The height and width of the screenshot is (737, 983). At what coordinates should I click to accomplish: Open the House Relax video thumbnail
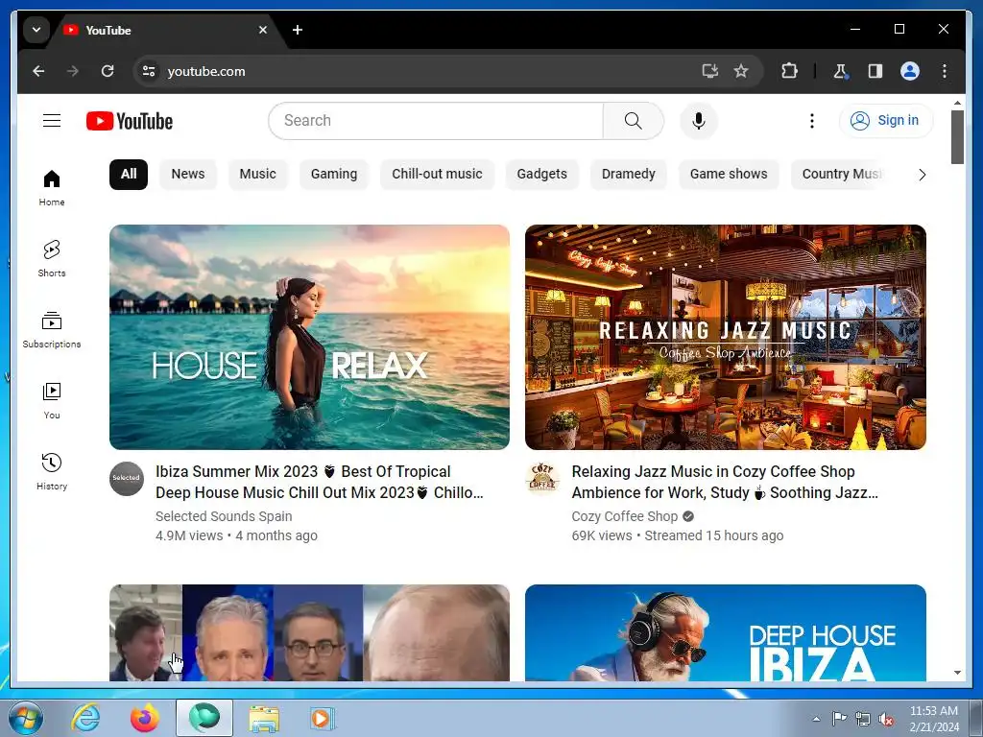pos(309,337)
